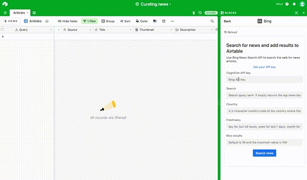Open the help question mark icon

(287, 4)
